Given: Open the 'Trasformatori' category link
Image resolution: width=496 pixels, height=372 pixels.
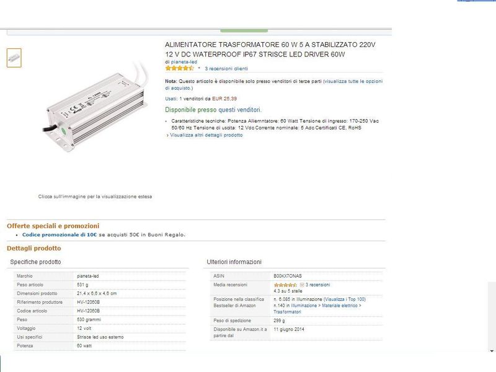Looking at the screenshot, I should coord(288,311).
